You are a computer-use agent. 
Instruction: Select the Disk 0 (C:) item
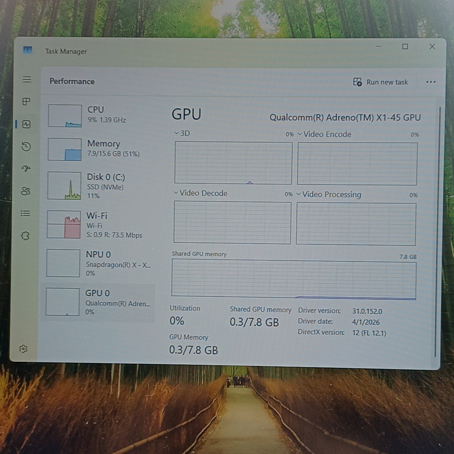pyautogui.click(x=100, y=186)
